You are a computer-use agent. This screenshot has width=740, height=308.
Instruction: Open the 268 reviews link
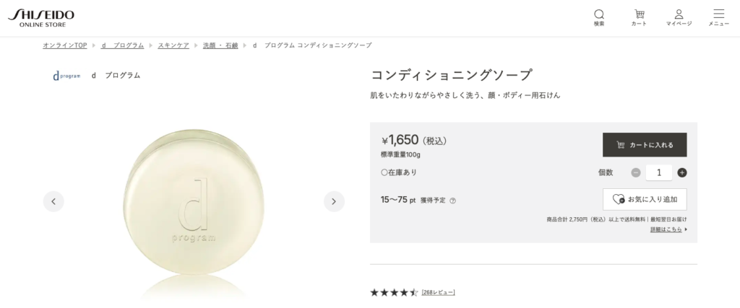[x=438, y=292]
